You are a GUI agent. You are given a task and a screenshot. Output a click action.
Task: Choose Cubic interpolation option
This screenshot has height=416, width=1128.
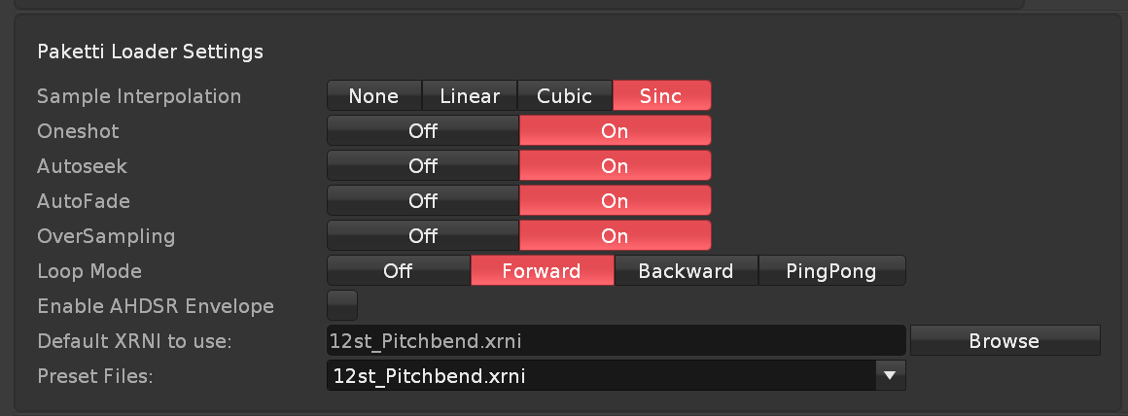point(565,96)
